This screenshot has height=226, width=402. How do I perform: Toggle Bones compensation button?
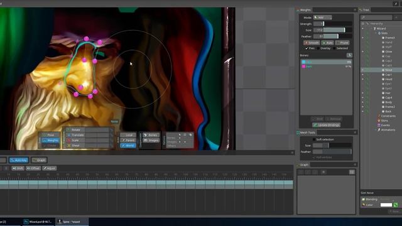click(x=151, y=135)
